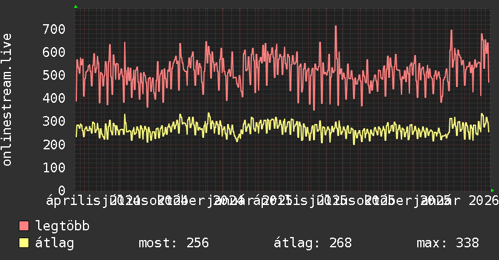Click the 'most: 256' current value
Viewport: 499px width, 260px height.
(174, 243)
